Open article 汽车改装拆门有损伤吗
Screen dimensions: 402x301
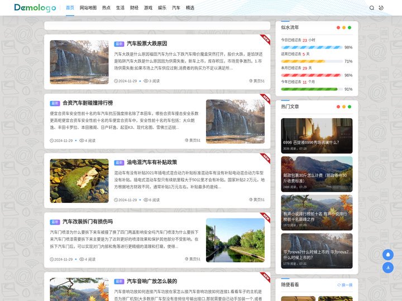pyautogui.click(x=88, y=222)
